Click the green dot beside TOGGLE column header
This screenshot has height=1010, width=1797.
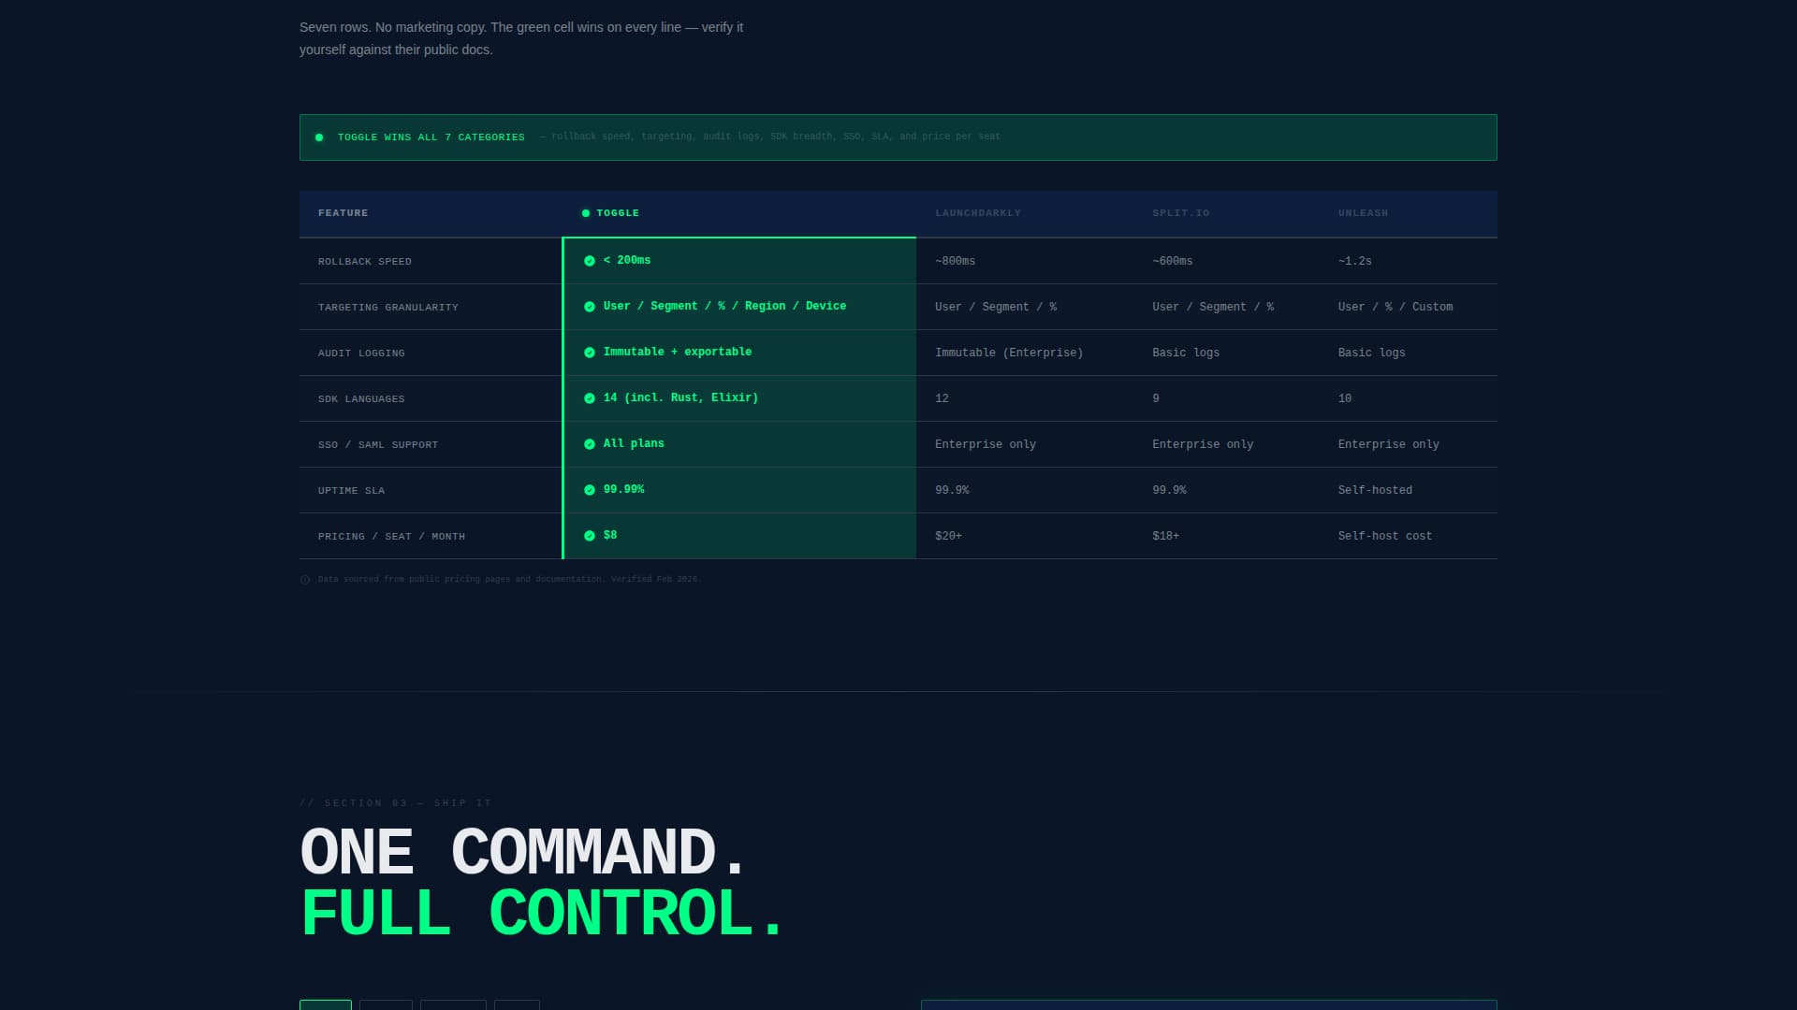586,213
